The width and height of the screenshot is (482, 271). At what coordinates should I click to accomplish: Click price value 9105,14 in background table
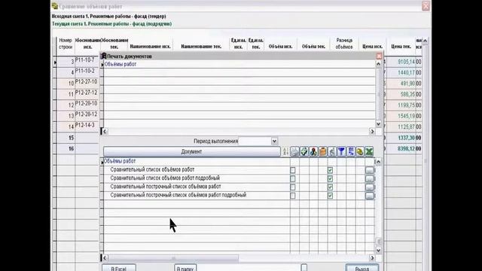click(407, 62)
